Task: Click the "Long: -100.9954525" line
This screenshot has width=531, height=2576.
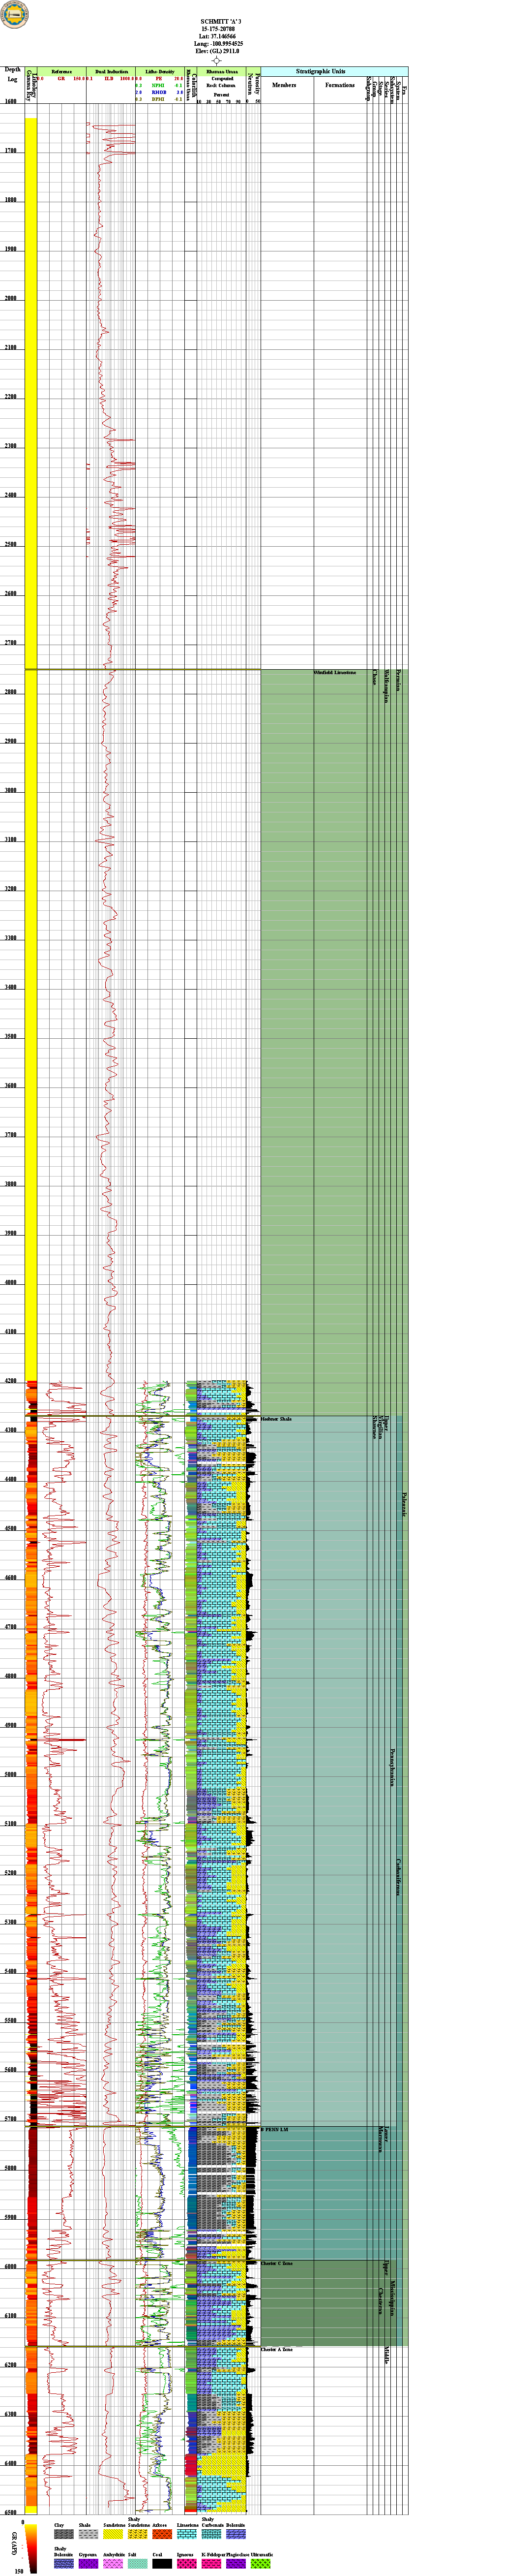Action: 218,44
